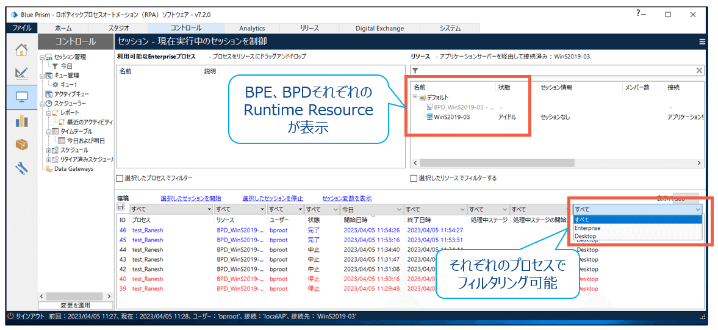Open the Release package box sidebar icon

[21, 145]
